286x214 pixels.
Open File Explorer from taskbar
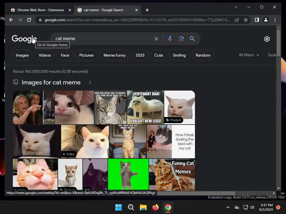(x=143, y=207)
